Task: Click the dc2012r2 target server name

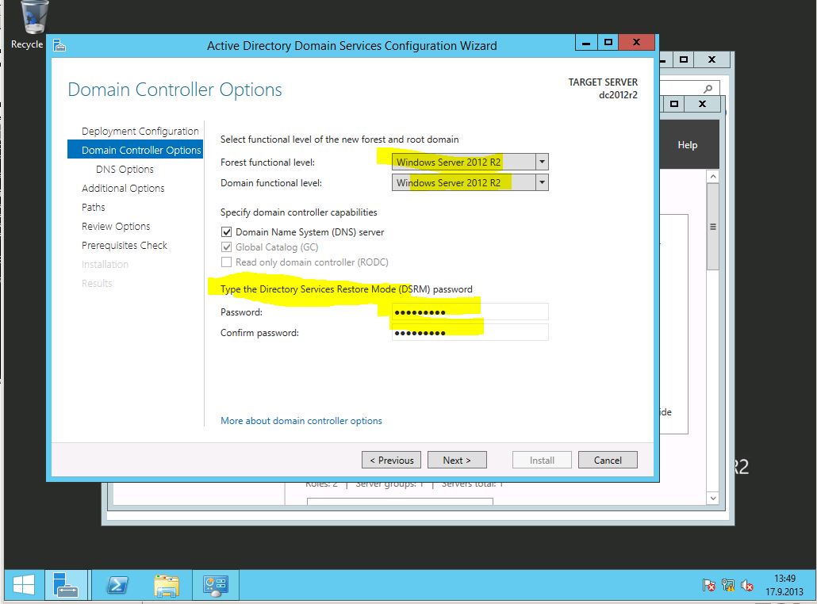Action: (x=618, y=95)
